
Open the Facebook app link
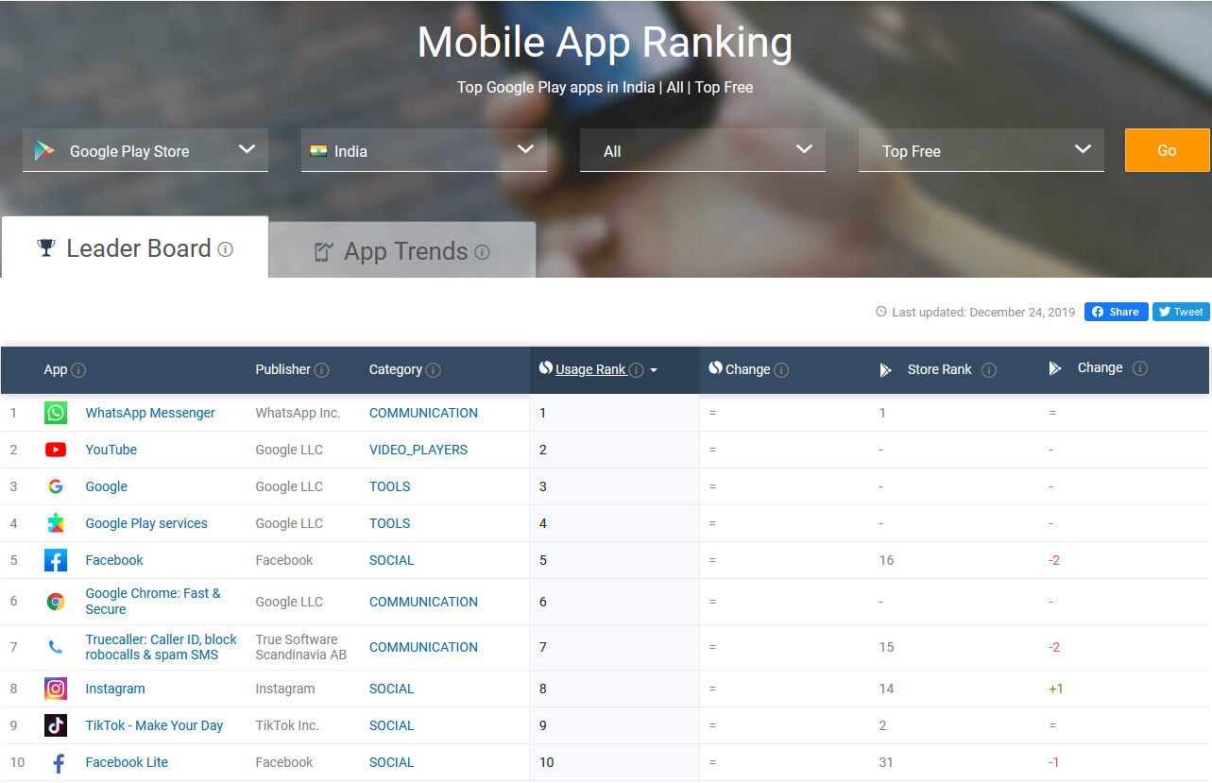coord(114,560)
